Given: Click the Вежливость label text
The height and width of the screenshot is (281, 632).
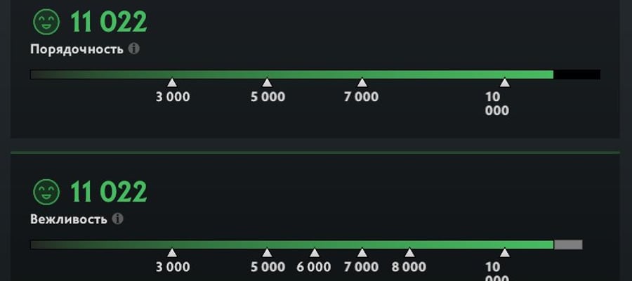Looking at the screenshot, I should click(x=69, y=220).
